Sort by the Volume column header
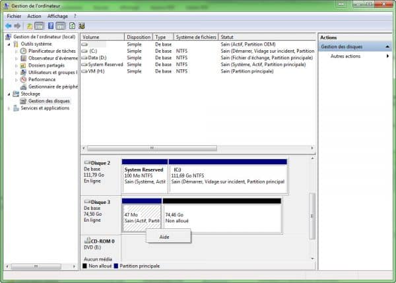This screenshot has height=283, width=396. 99,37
